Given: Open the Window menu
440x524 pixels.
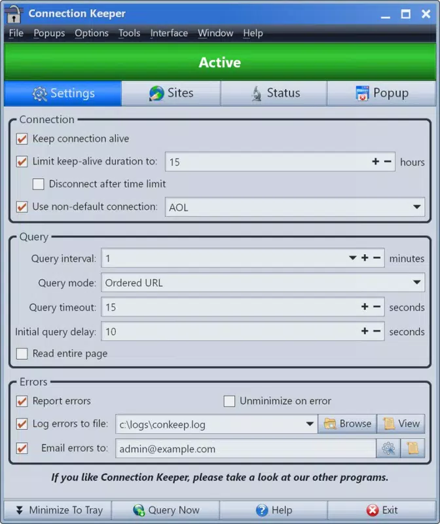Looking at the screenshot, I should coord(215,33).
